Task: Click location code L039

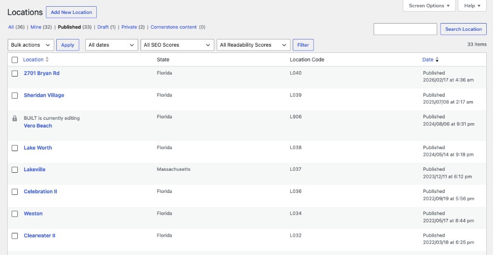Action: (x=296, y=95)
